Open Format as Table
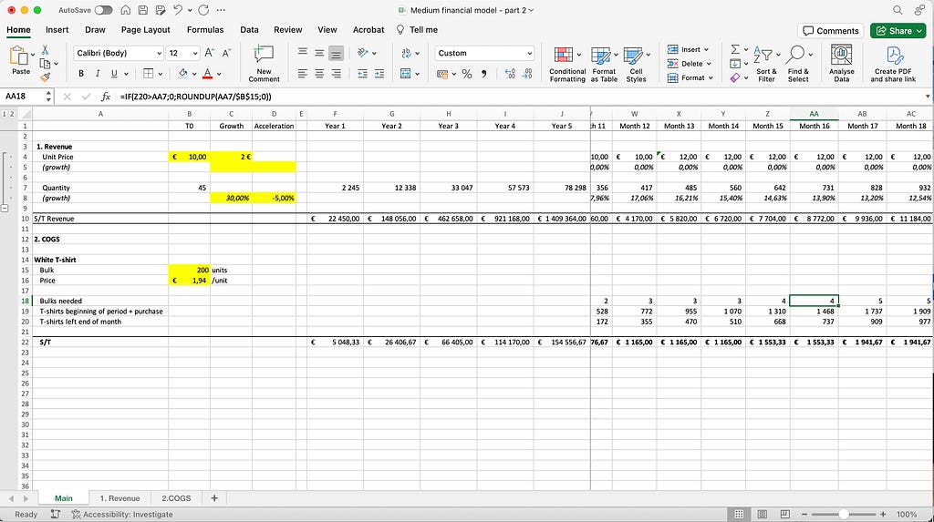Image resolution: width=934 pixels, height=522 pixels. coord(604,64)
